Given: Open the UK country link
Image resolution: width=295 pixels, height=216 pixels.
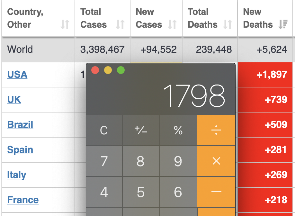Looking at the screenshot, I should (14, 100).
